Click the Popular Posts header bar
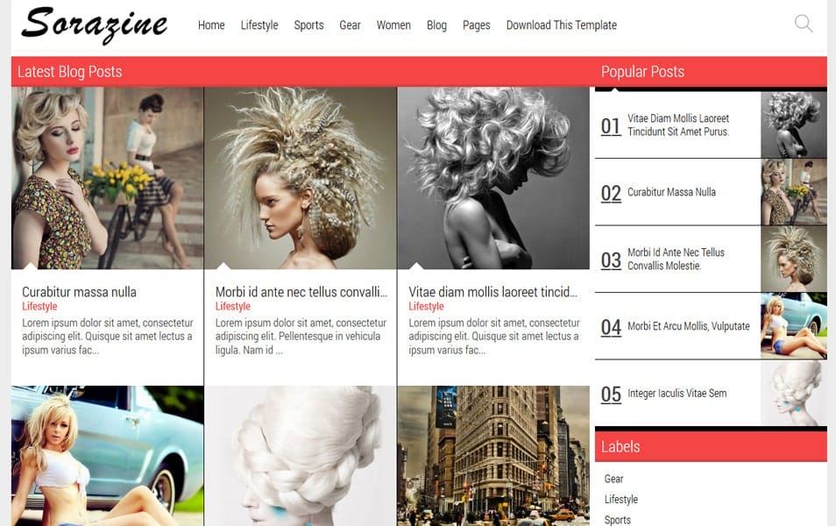The height and width of the screenshot is (526, 836). [642, 71]
